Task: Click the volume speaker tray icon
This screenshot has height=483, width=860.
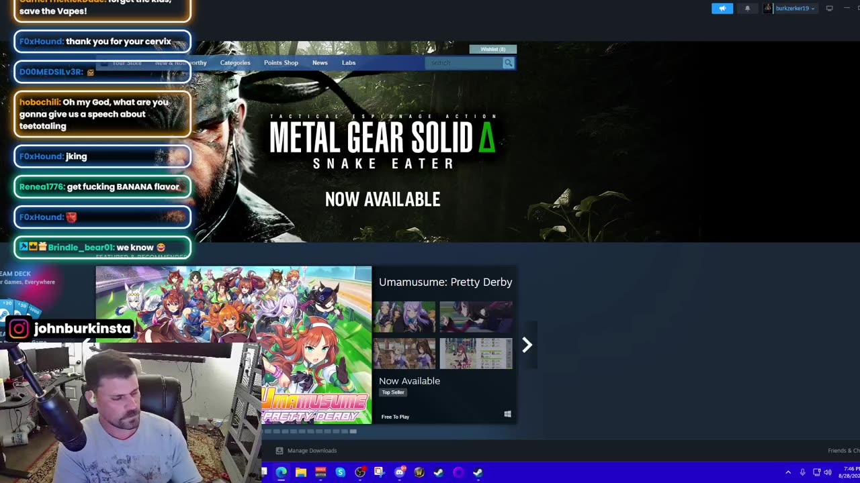Action: point(828,472)
